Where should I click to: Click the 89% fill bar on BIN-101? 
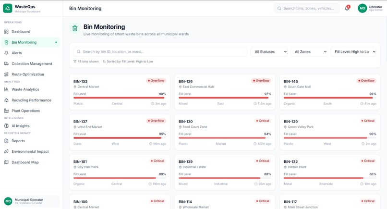click(120, 178)
